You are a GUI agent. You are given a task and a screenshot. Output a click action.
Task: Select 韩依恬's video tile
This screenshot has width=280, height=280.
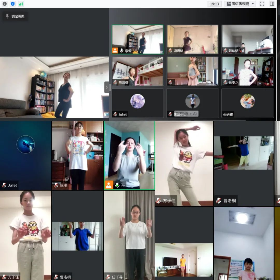coord(248,39)
